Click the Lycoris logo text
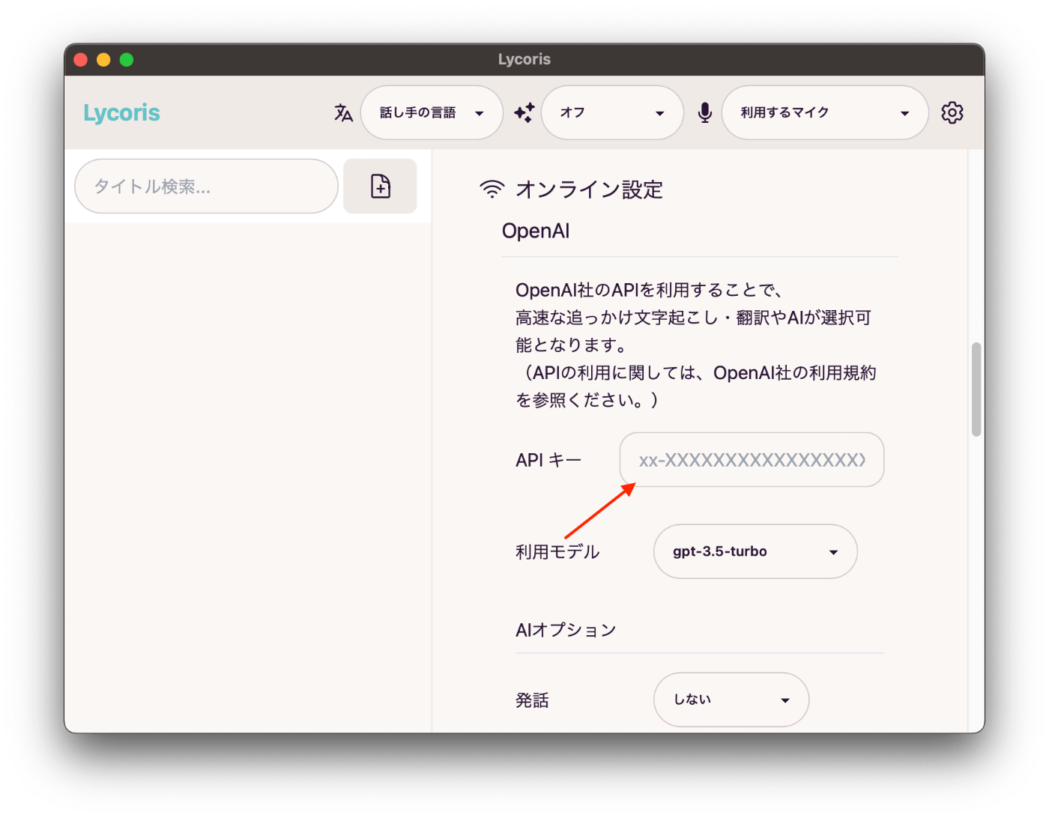The image size is (1049, 818). [x=121, y=113]
